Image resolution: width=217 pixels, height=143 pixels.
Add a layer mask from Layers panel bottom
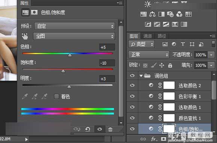click(163, 139)
